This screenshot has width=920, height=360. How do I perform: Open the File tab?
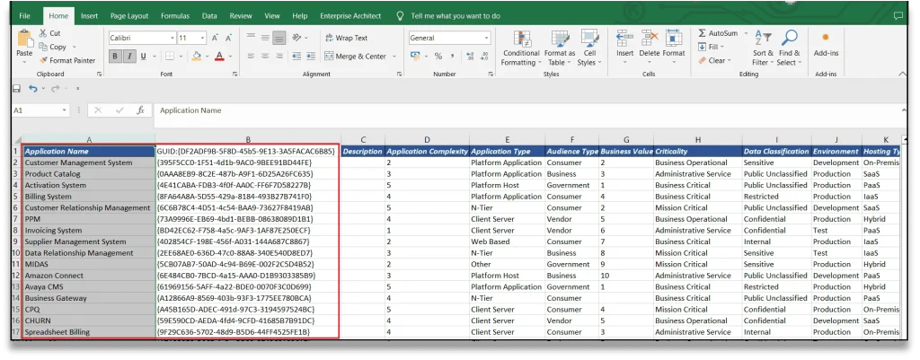(24, 16)
